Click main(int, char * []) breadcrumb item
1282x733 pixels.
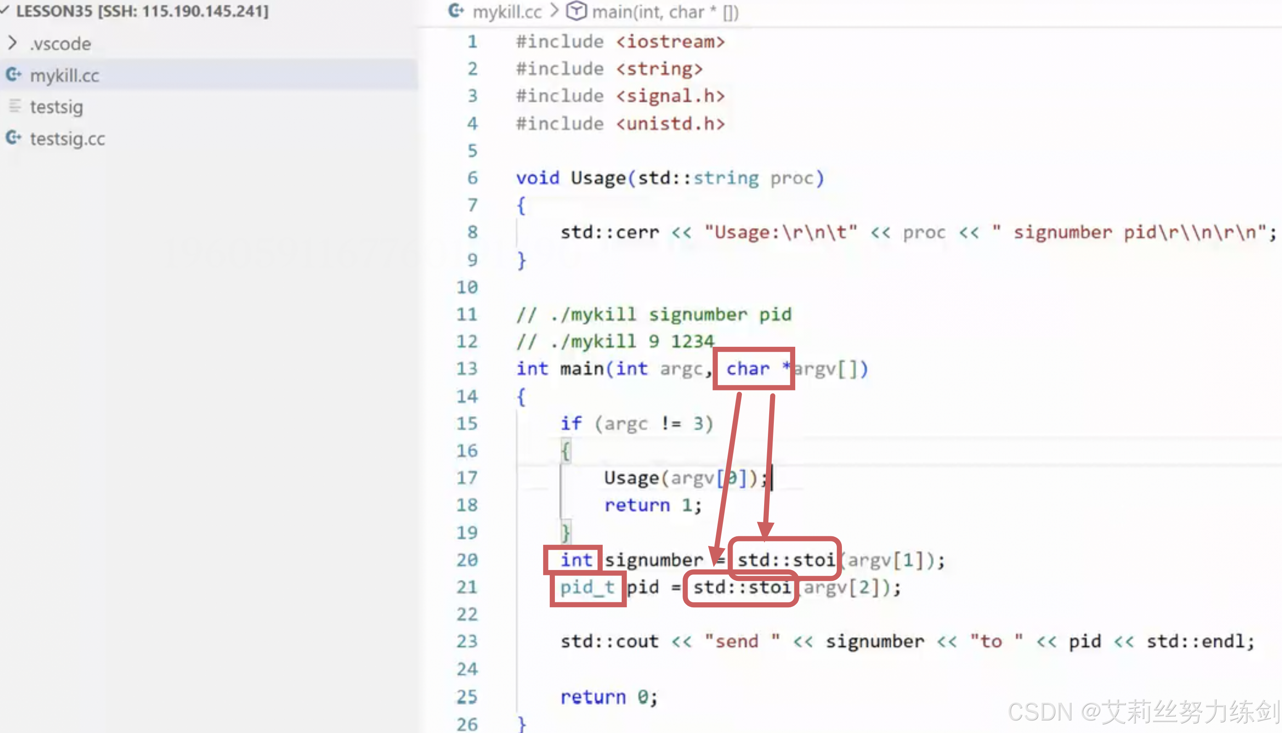[x=665, y=12]
